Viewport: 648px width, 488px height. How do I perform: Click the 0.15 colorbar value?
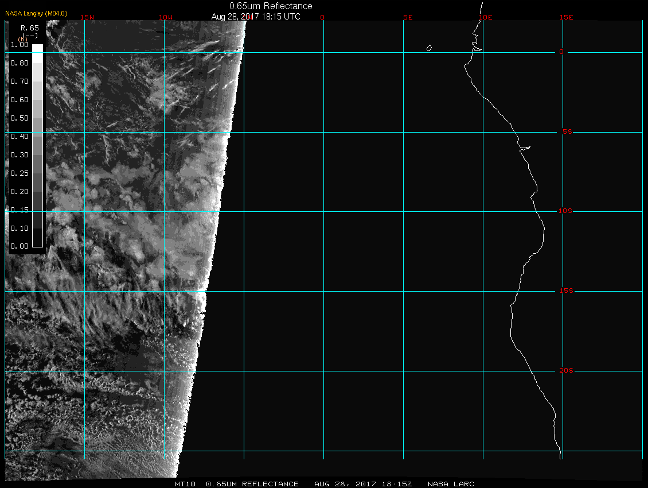(19, 210)
